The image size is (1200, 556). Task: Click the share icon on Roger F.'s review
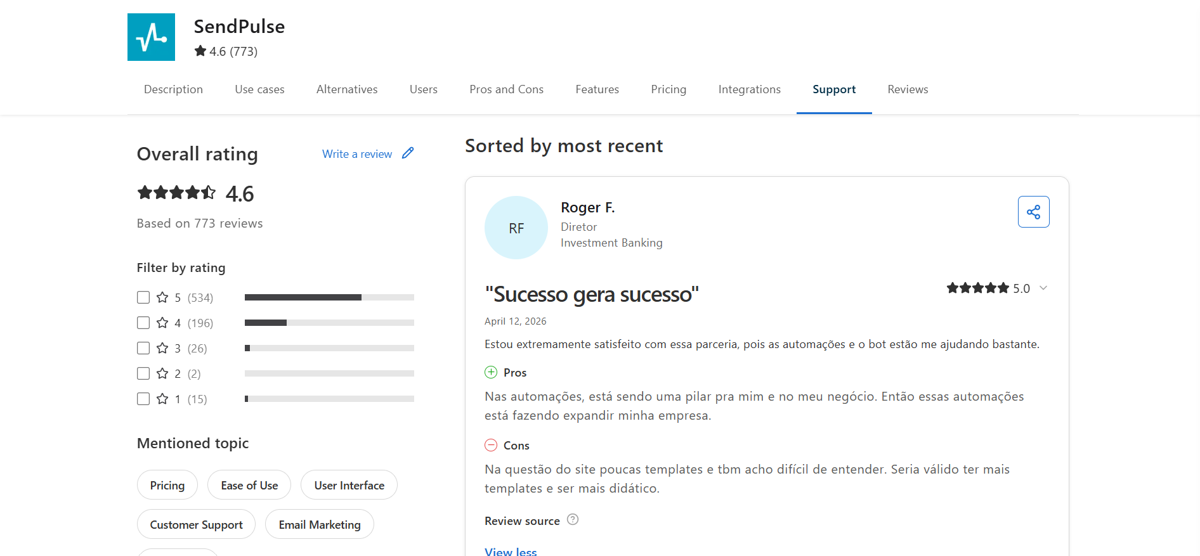click(1033, 212)
